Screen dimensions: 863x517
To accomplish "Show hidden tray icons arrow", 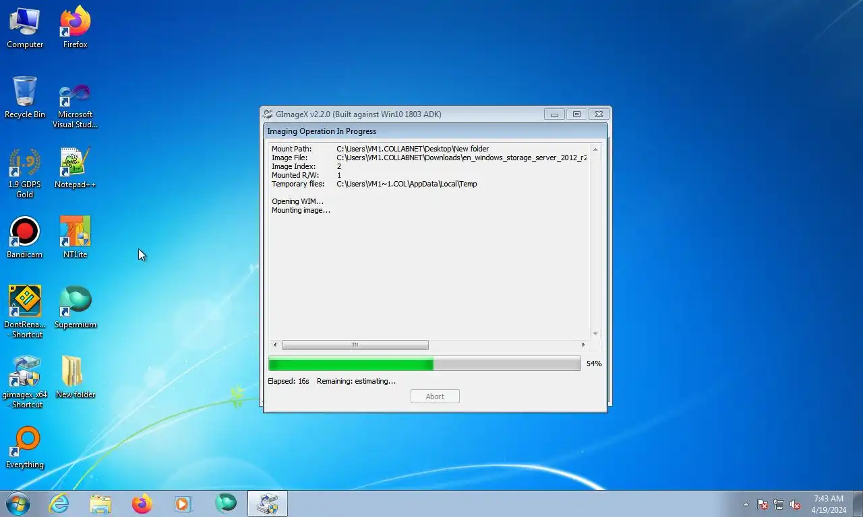I will tap(746, 504).
